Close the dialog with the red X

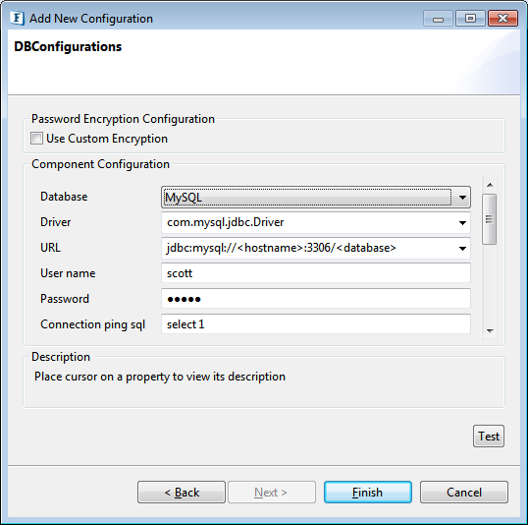(x=502, y=19)
